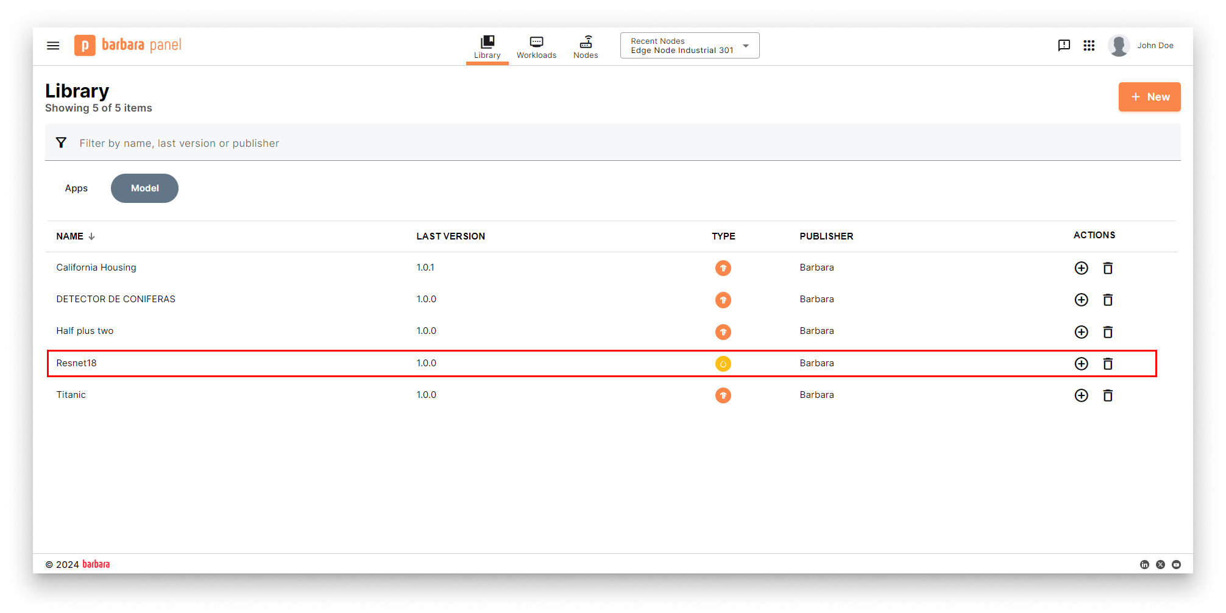The height and width of the screenshot is (613, 1226).
Task: Delete the Resnet18 model
Action: [x=1108, y=364]
